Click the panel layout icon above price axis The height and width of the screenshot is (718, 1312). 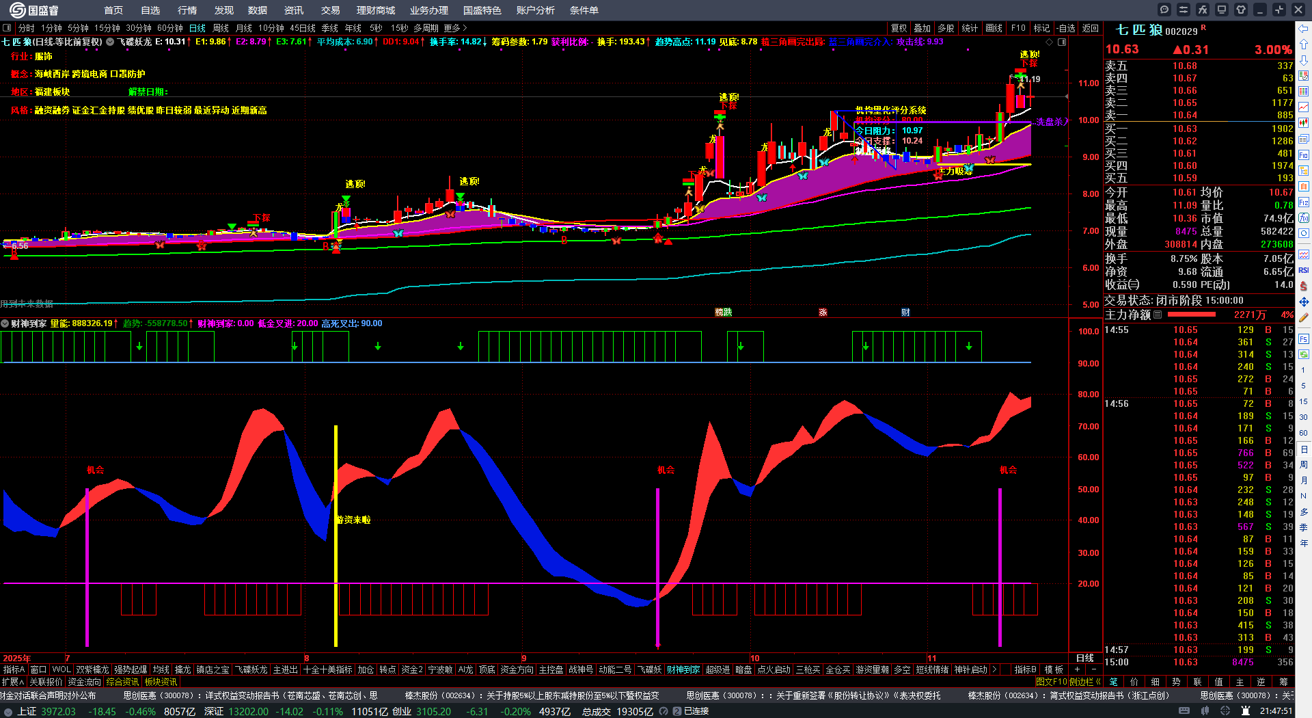point(1062,42)
